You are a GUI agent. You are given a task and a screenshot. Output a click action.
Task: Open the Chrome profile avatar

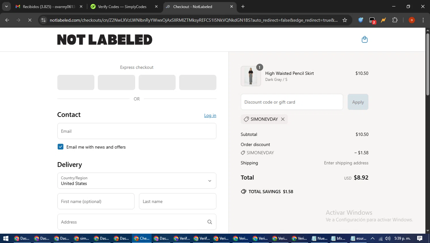[412, 20]
